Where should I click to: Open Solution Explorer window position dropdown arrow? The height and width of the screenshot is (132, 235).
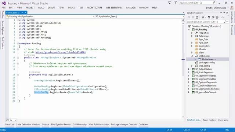click(x=221, y=13)
